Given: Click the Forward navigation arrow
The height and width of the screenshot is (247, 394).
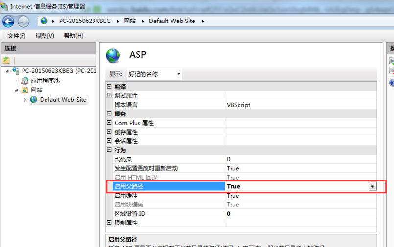Looking at the screenshot, I should (x=23, y=22).
